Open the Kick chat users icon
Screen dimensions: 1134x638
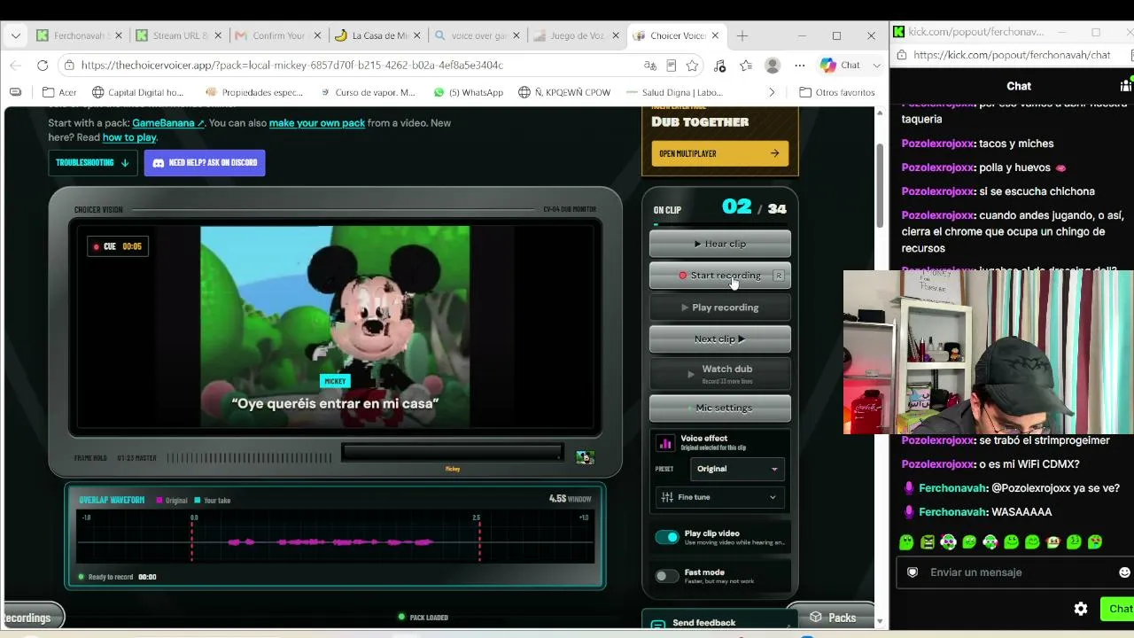[1126, 86]
